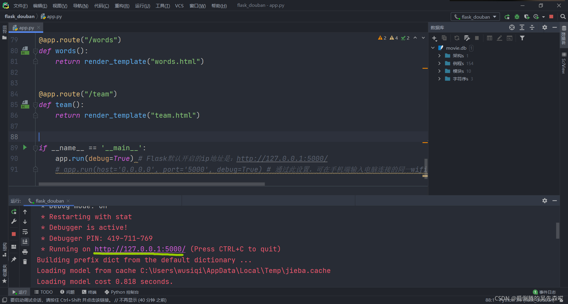Viewport: 568px width, 304px height.
Task: Open the TODO tool window
Action: coord(43,292)
